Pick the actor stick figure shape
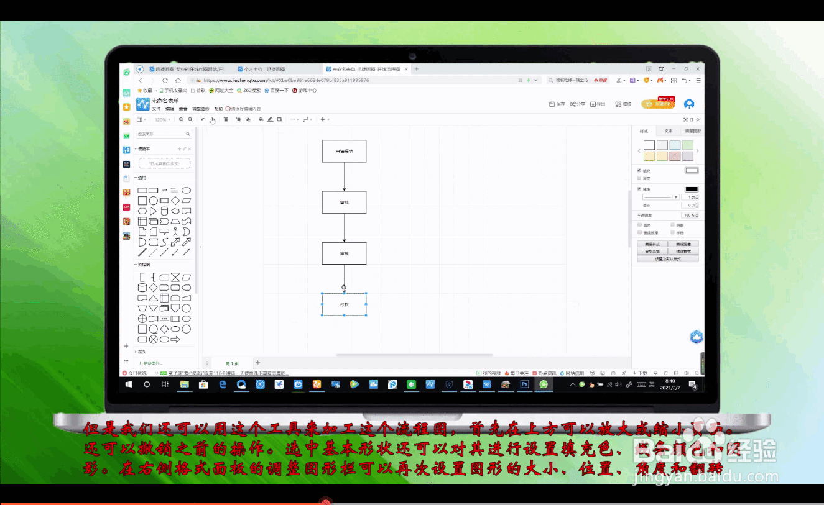824x505 pixels. pyautogui.click(x=175, y=232)
